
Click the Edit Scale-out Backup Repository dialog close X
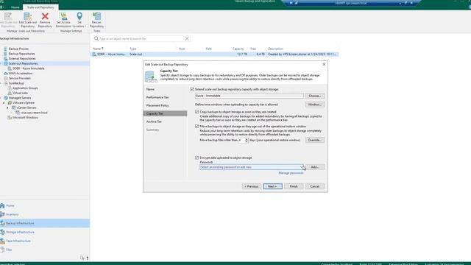click(324, 64)
